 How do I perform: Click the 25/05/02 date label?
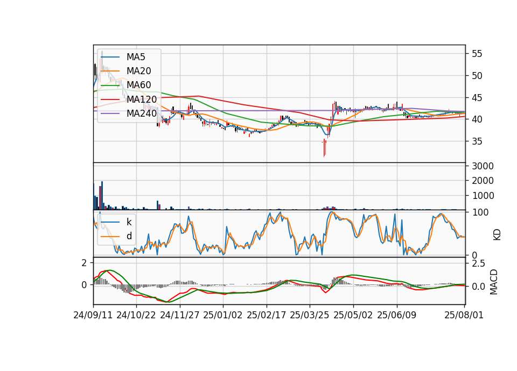click(x=353, y=315)
